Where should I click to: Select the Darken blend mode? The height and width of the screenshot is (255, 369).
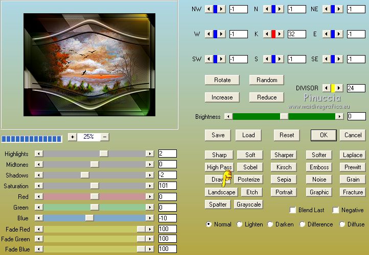pyautogui.click(x=270, y=224)
